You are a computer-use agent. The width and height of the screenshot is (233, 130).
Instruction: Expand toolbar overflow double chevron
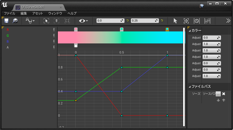(x=228, y=21)
